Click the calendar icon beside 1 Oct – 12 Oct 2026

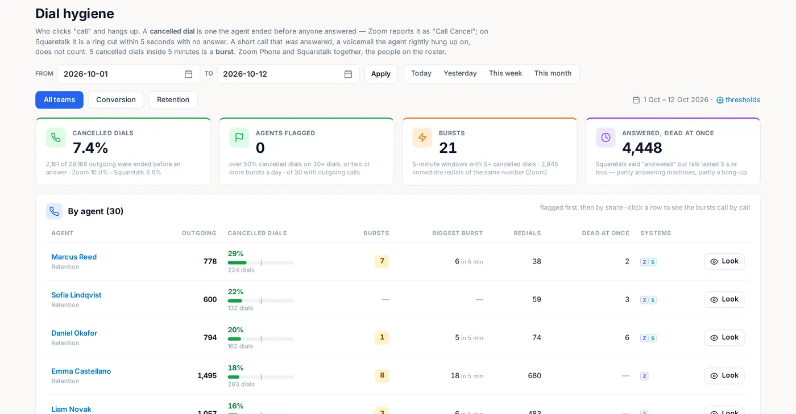tap(636, 100)
